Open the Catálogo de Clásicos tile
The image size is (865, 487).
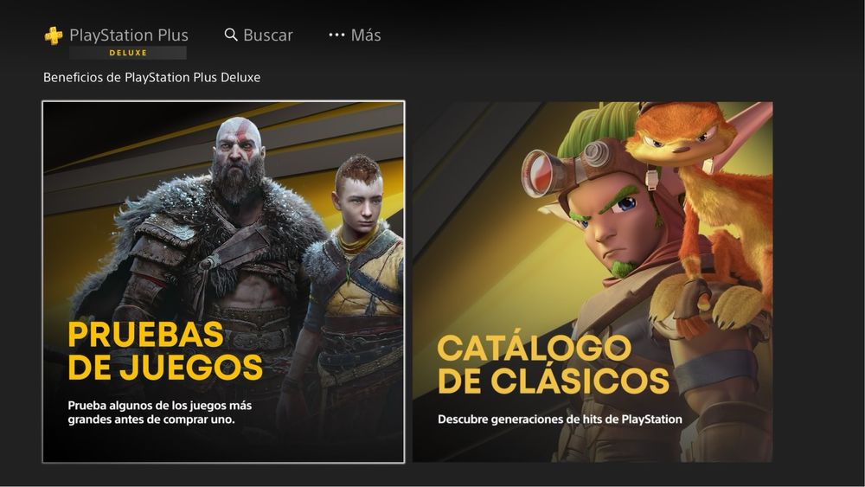click(x=593, y=282)
